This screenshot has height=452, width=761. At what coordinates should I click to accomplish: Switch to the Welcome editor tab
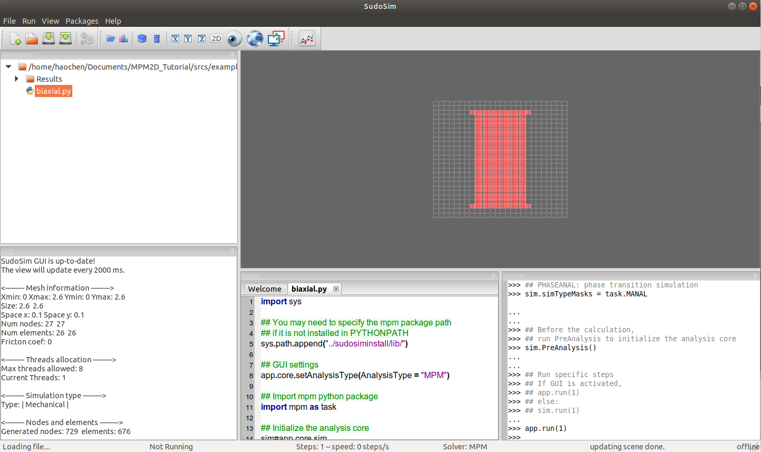click(x=265, y=289)
